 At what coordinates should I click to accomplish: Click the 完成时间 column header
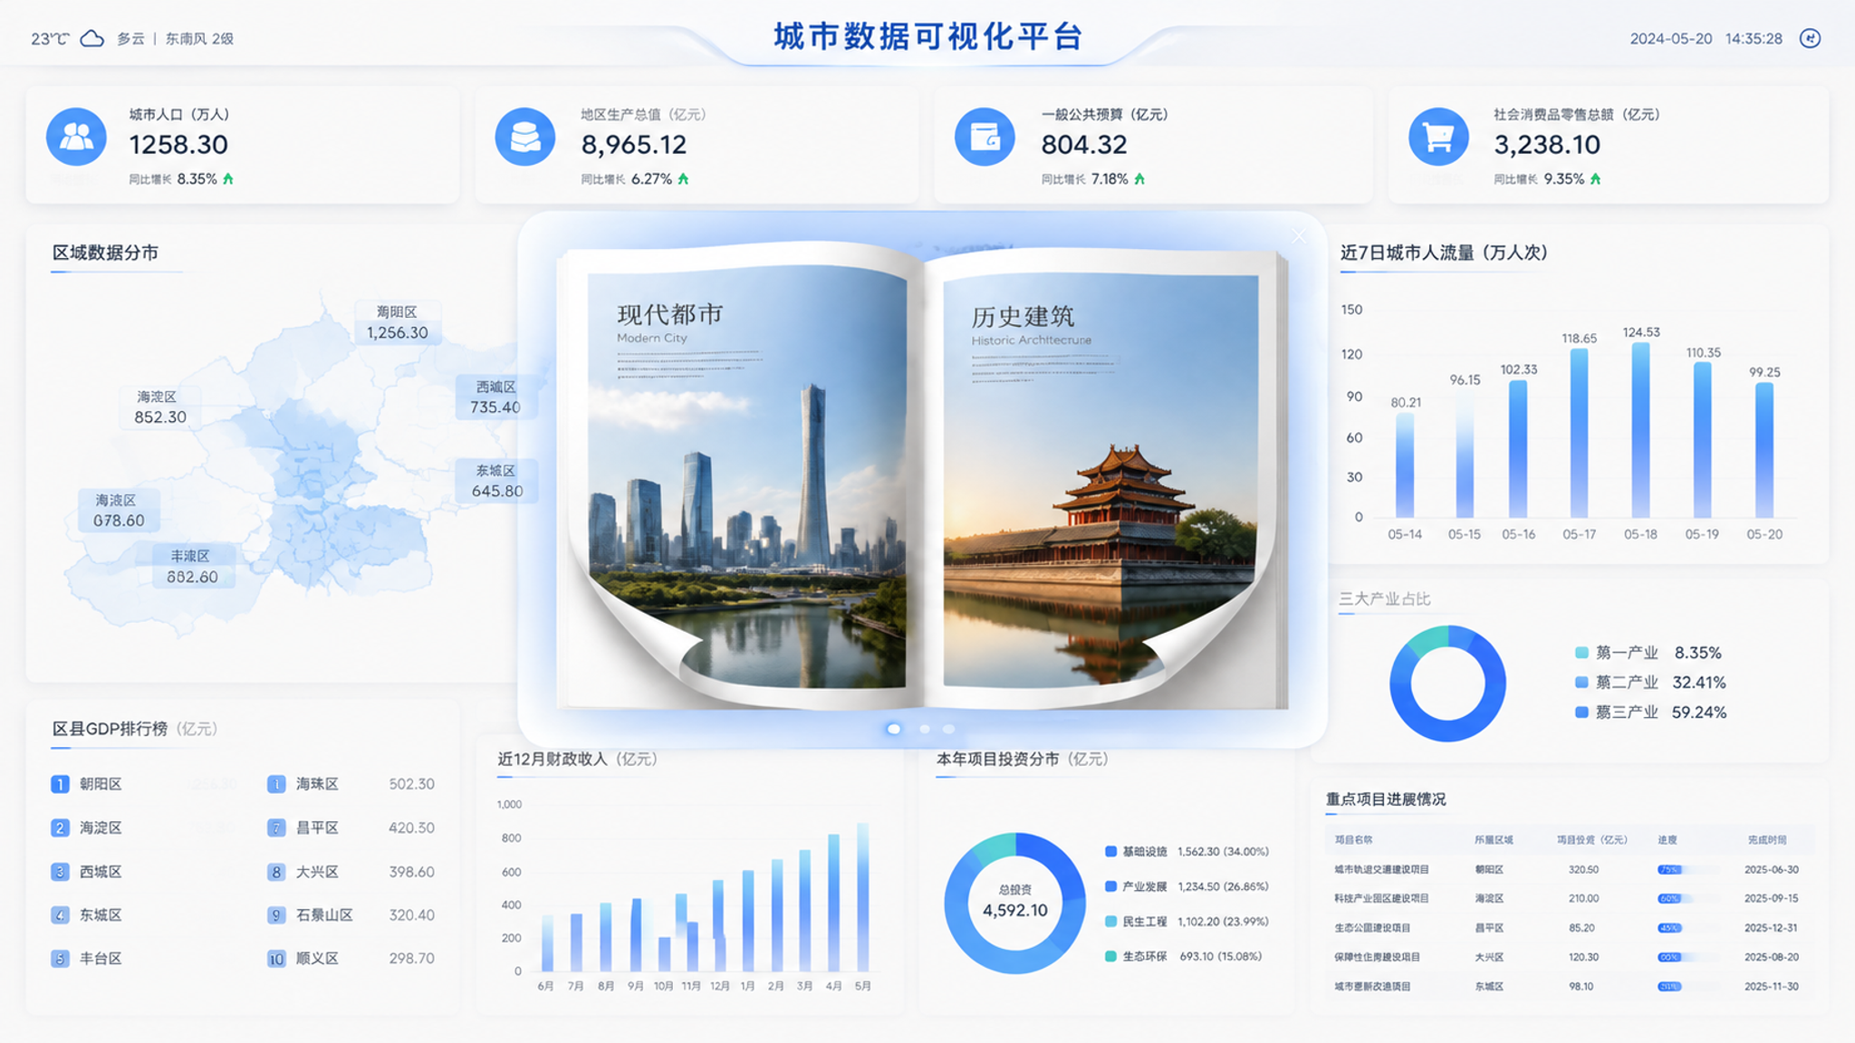point(1767,840)
